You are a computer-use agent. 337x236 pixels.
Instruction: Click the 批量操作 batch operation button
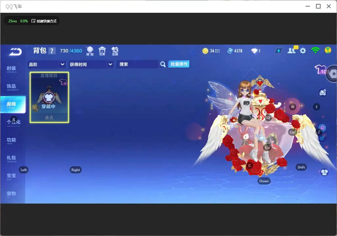click(x=179, y=64)
